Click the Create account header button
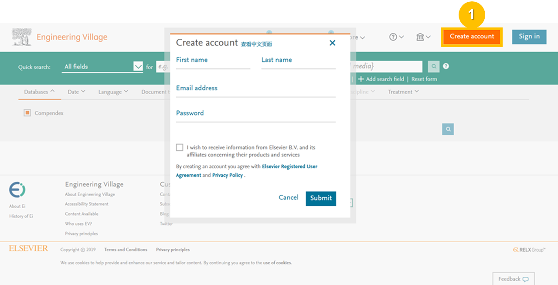Image resolution: width=558 pixels, height=285 pixels. tap(472, 37)
